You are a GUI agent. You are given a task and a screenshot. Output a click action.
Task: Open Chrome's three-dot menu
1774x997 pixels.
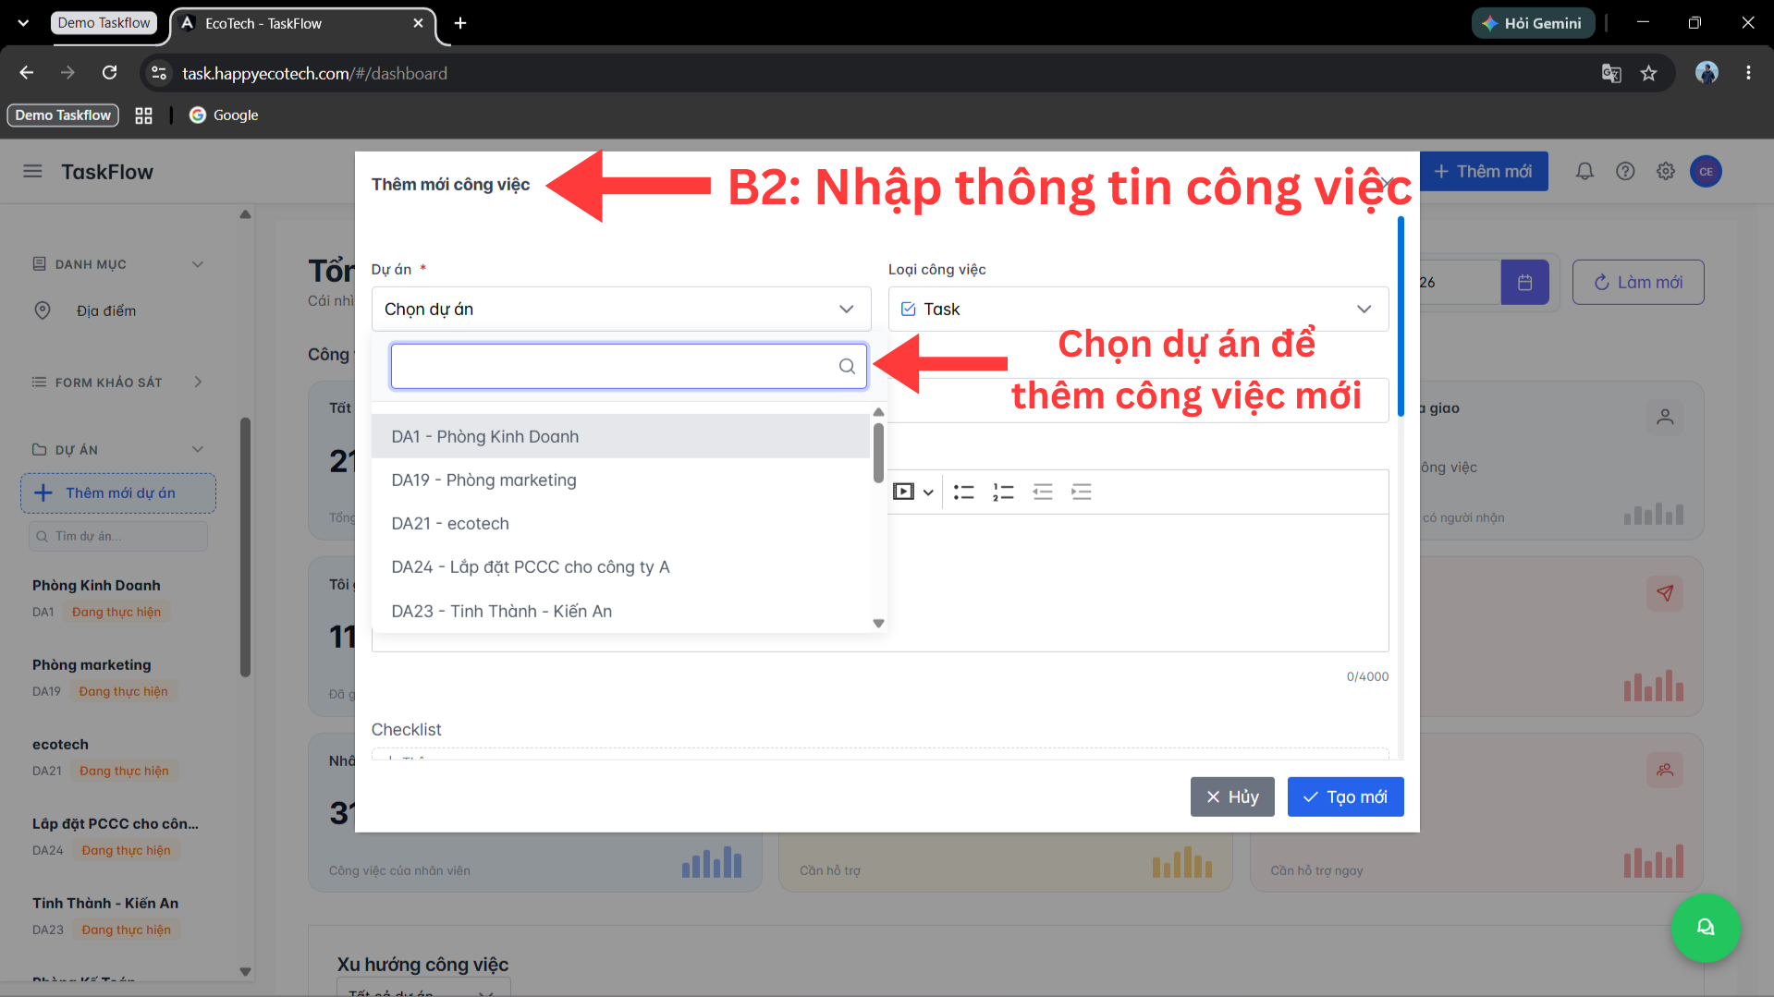coord(1748,73)
